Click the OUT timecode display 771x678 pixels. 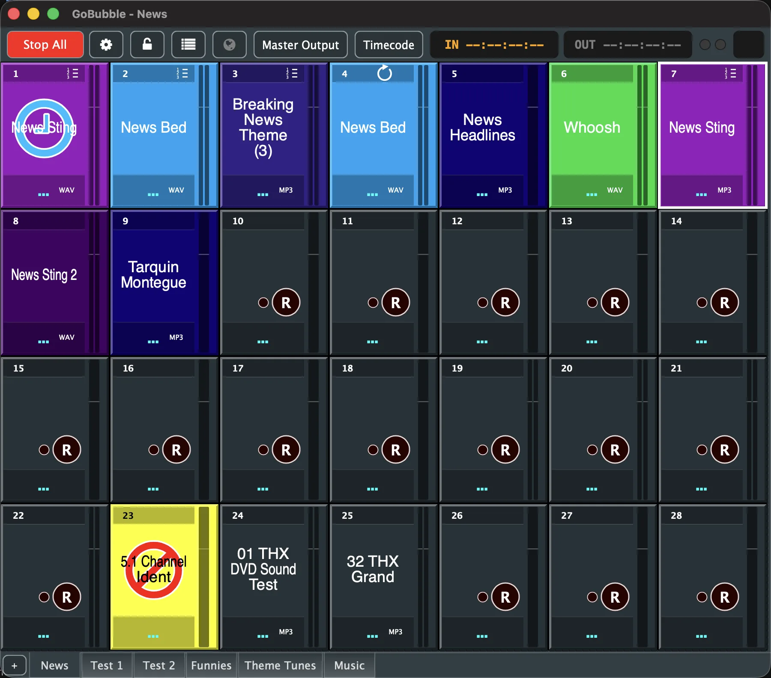click(628, 45)
